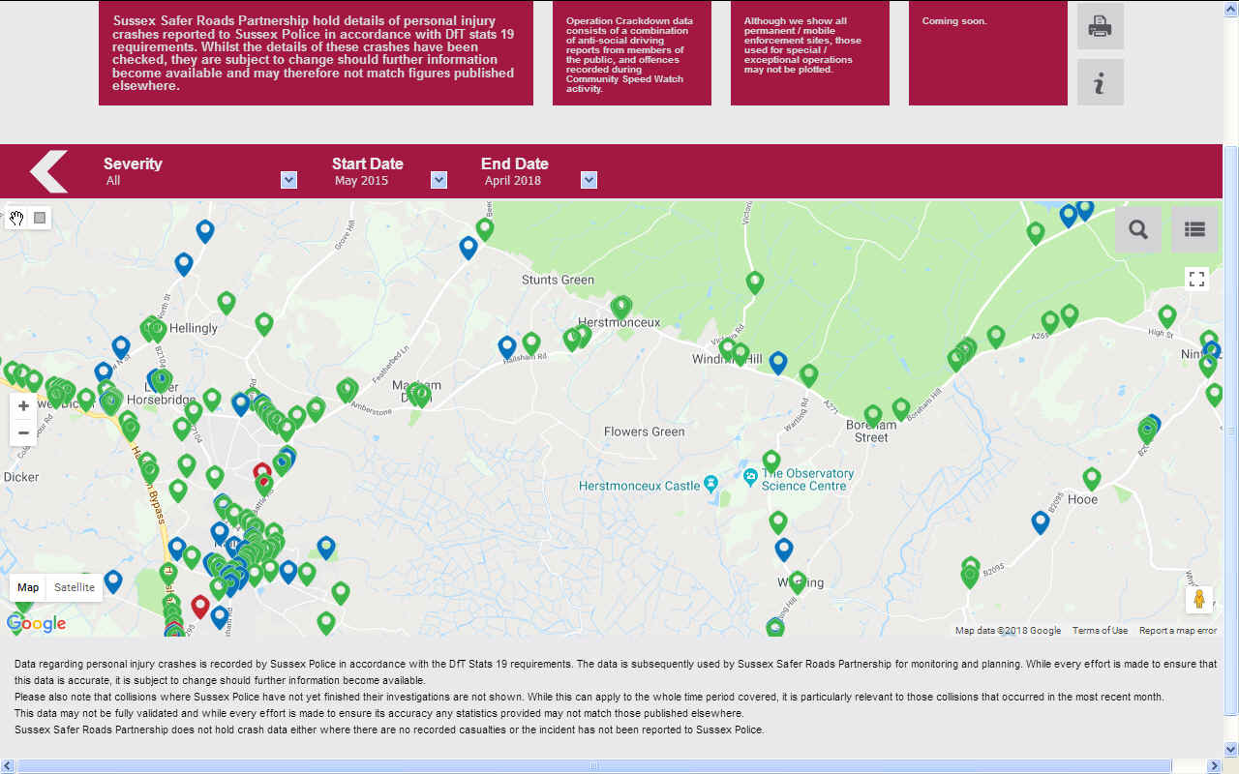This screenshot has width=1239, height=774.
Task: Click Map data ©2018 Google text
Action: tap(1008, 631)
